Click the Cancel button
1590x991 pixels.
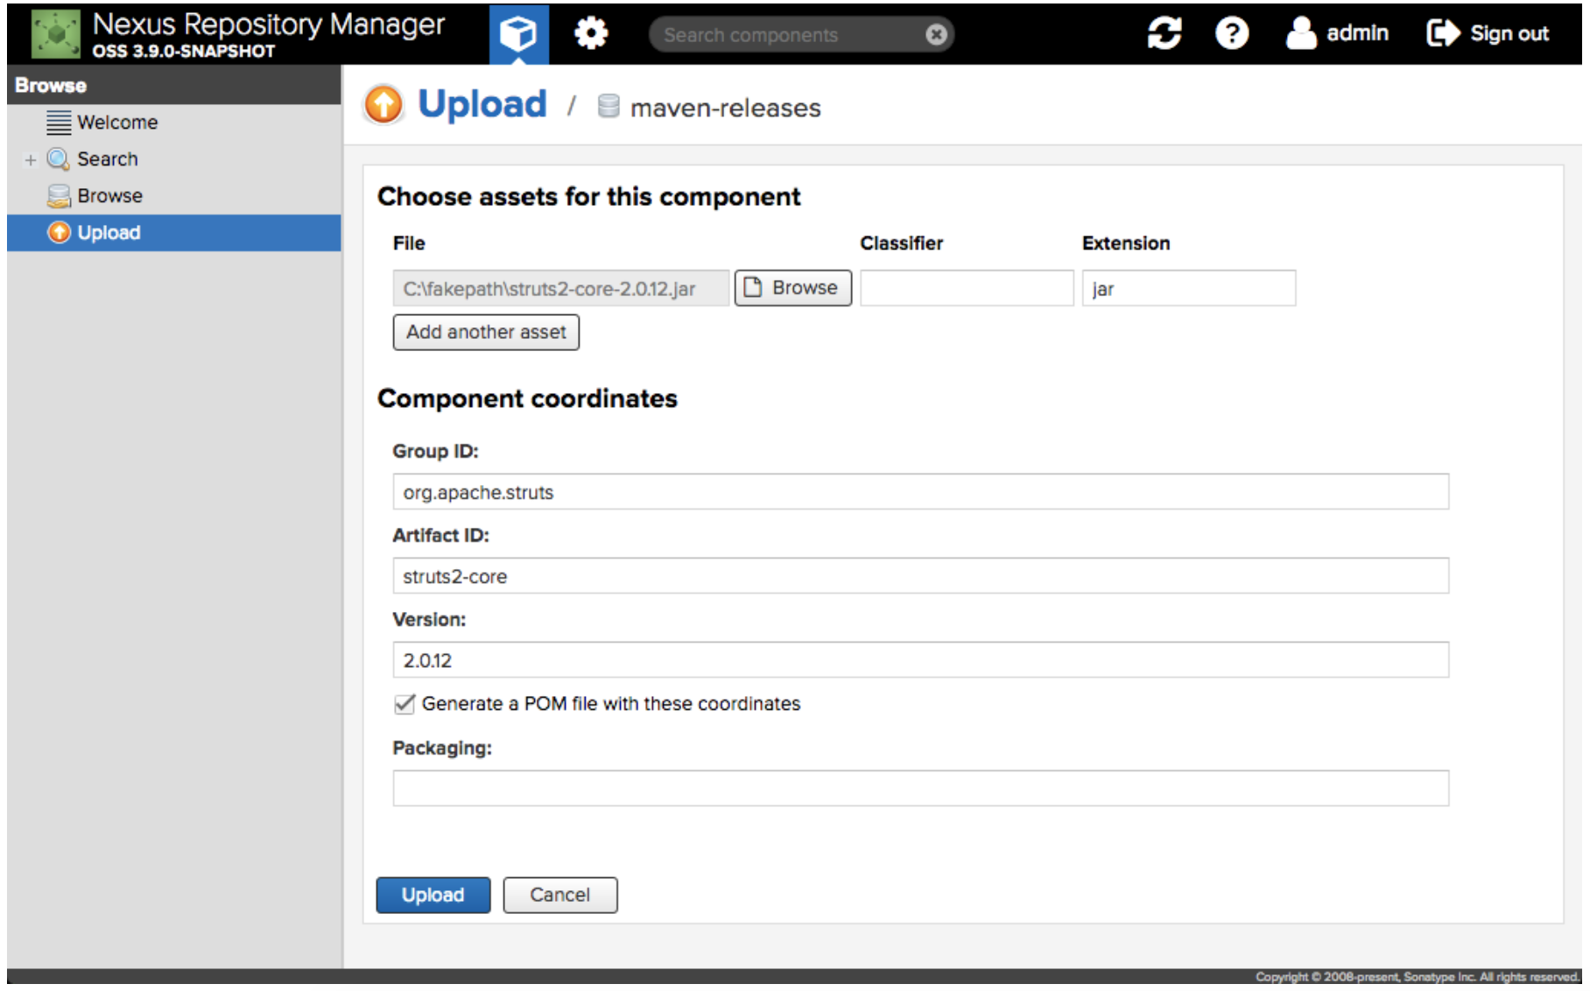[559, 895]
